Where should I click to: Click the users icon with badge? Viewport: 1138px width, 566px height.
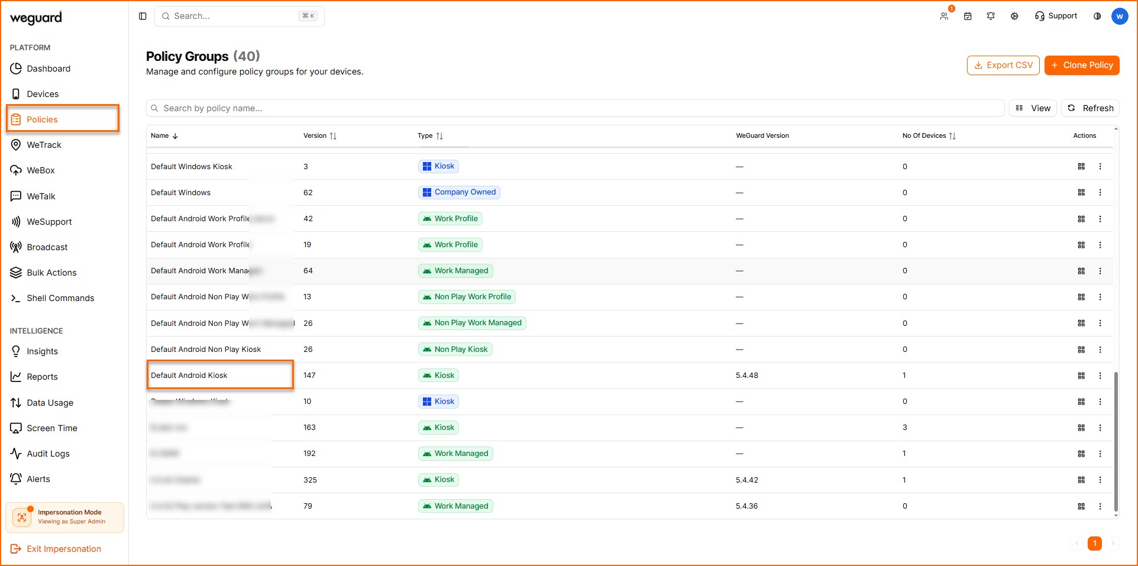point(944,16)
